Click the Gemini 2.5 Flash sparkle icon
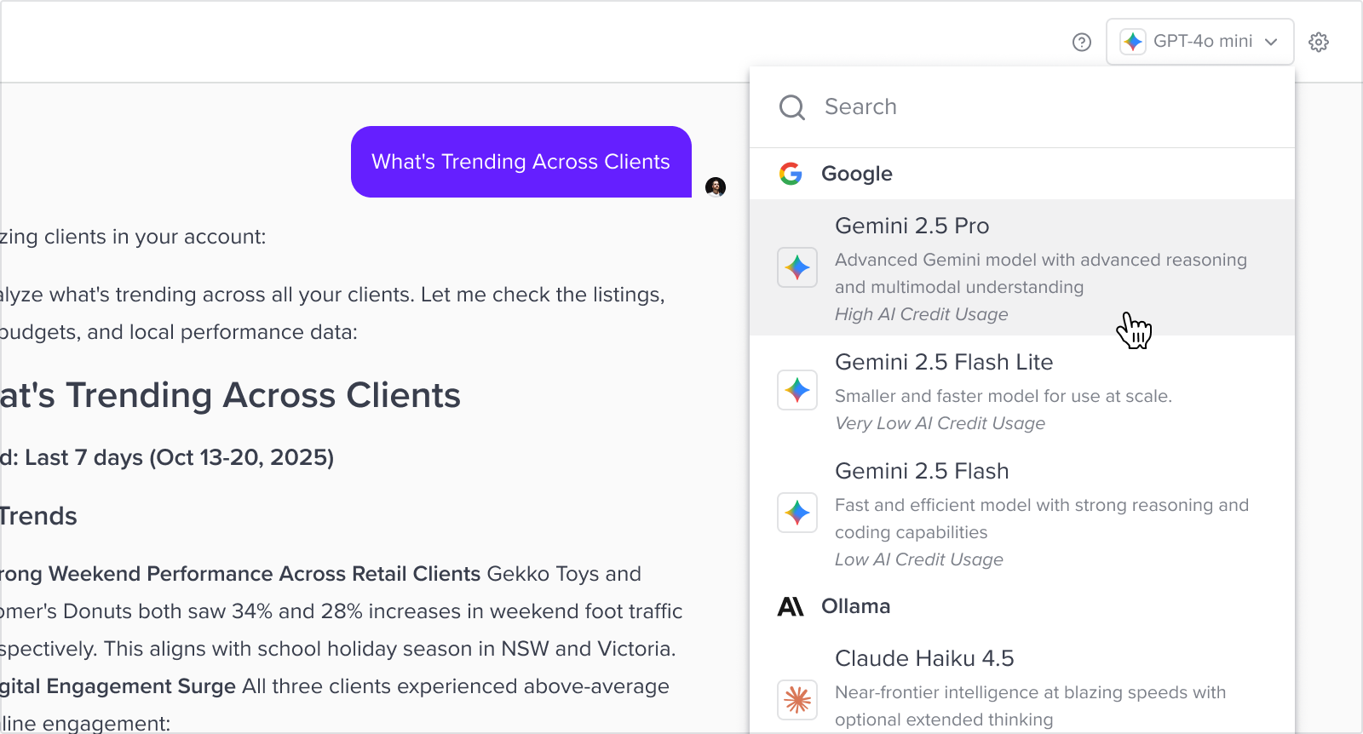 (797, 513)
